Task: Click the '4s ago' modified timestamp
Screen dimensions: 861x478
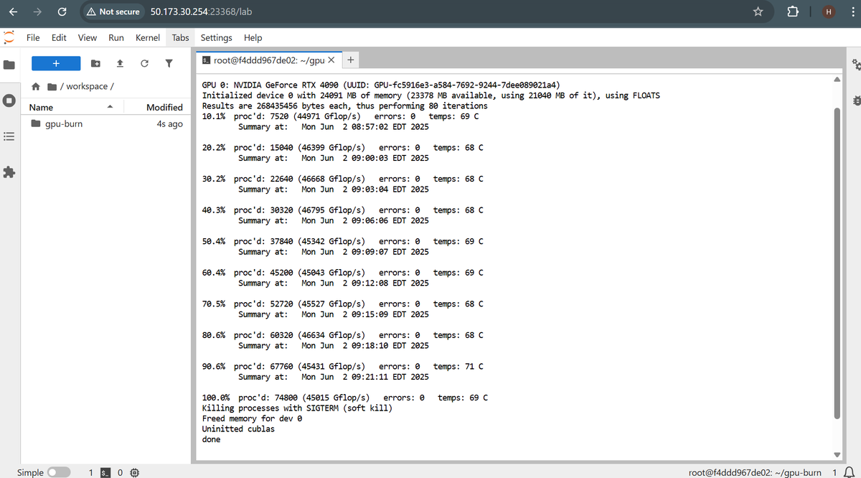Action: pyautogui.click(x=169, y=123)
